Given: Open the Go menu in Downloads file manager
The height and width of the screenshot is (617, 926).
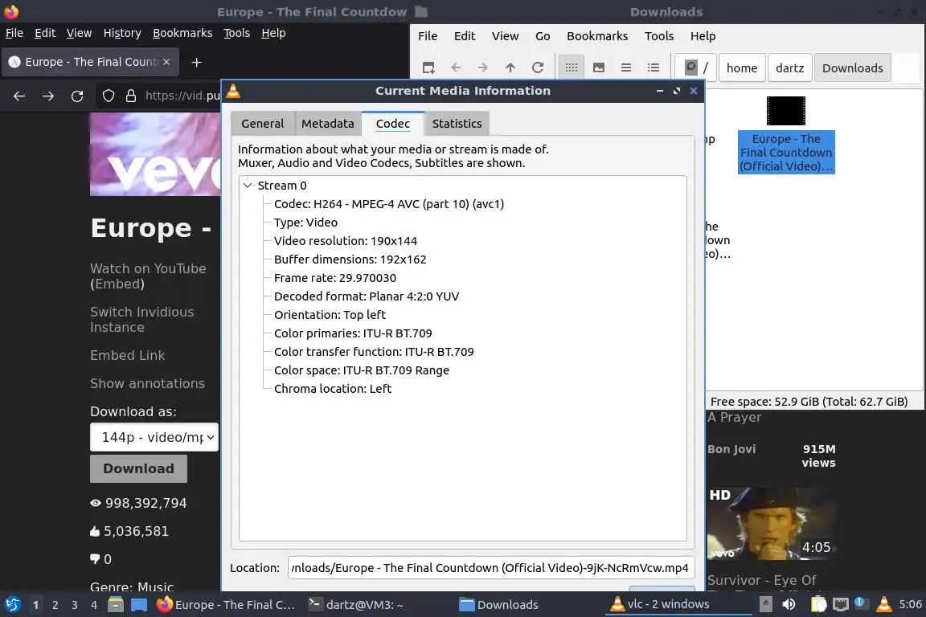Looking at the screenshot, I should pyautogui.click(x=543, y=36).
